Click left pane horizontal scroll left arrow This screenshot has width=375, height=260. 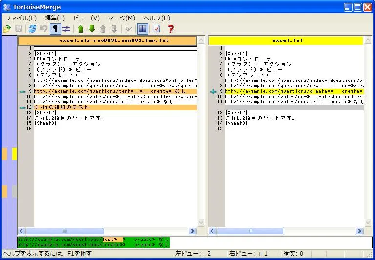pyautogui.click(x=21, y=231)
